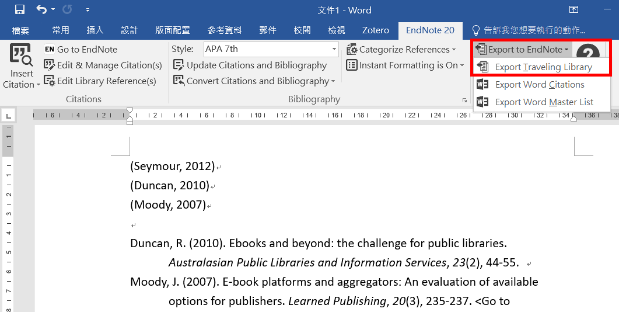
Task: Select the EndNote 20 tab
Action: 430,30
